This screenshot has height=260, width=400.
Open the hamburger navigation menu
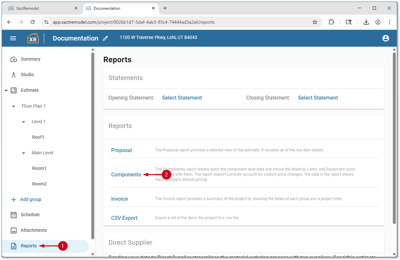pos(13,38)
